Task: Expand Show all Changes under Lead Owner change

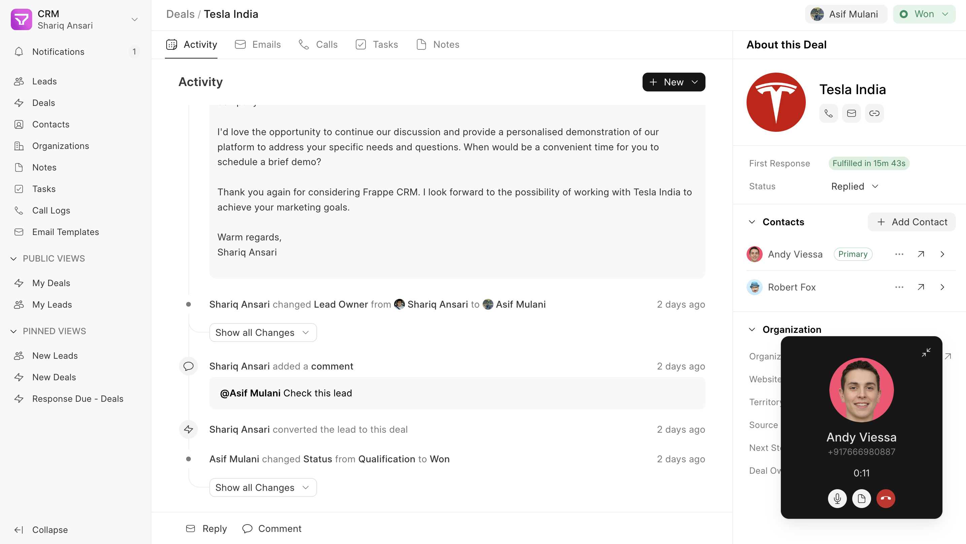Action: click(263, 333)
